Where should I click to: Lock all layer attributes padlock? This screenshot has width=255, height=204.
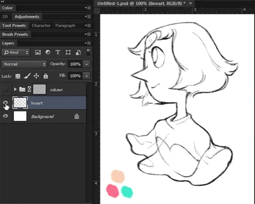pyautogui.click(x=45, y=76)
